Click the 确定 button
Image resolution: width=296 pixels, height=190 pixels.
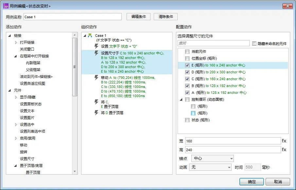(251, 182)
